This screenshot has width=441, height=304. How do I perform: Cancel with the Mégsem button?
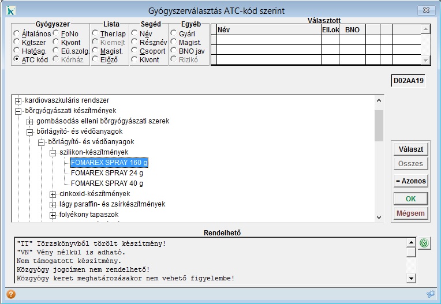(x=410, y=213)
